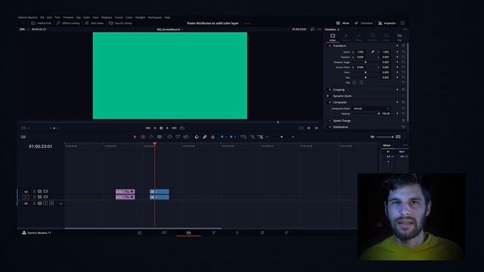Select the pink clip on V2 track

tap(125, 191)
